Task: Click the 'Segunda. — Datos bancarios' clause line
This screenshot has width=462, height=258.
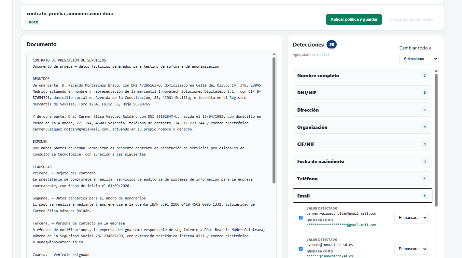Action: (89, 198)
